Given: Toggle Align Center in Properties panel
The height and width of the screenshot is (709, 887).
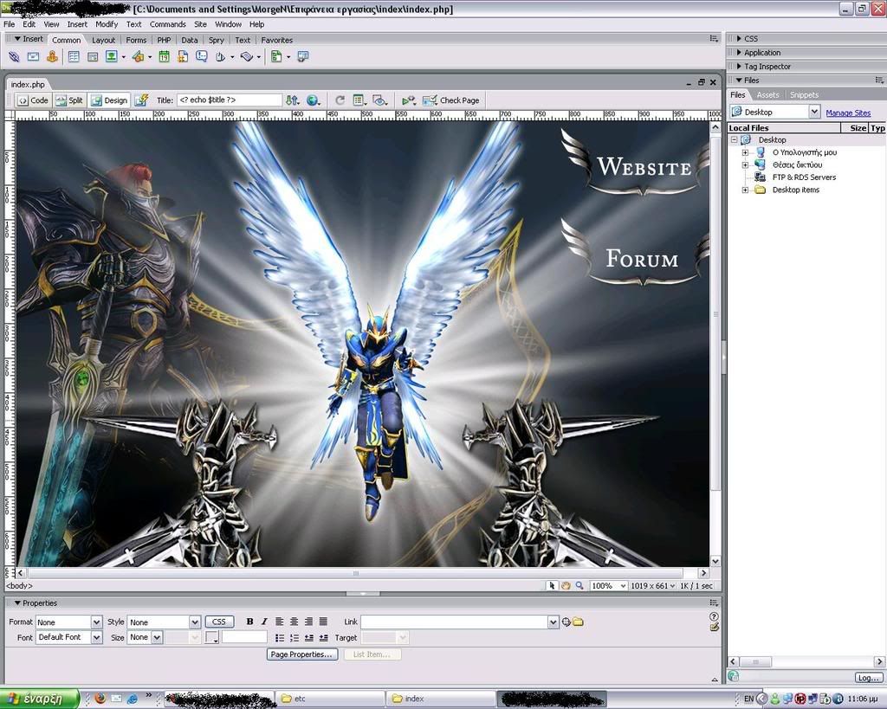Looking at the screenshot, I should tap(295, 622).
